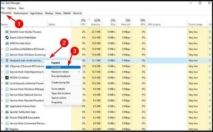Click the NVIDIA Container icon

tap(7, 78)
